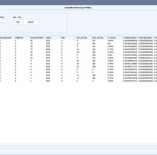Click the T.LIBRE RIESGO column header
This screenshot has height=155, width=157.
[x=130, y=38]
